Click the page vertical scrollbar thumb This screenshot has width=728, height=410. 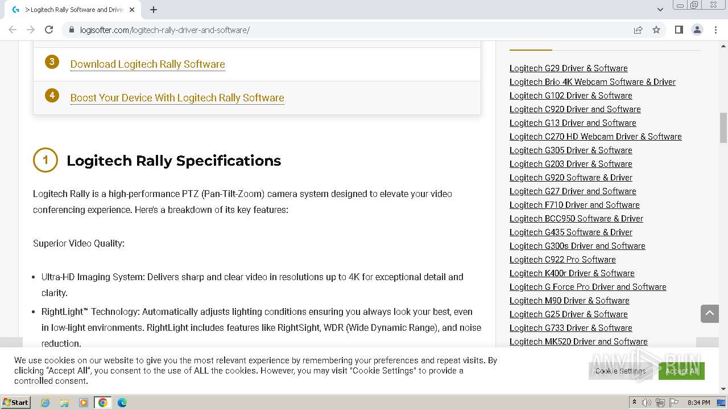[723, 128]
